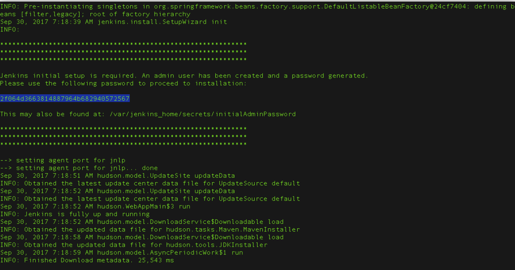
Task: Click the first asterisk row at the top
Action: tap(123, 44)
